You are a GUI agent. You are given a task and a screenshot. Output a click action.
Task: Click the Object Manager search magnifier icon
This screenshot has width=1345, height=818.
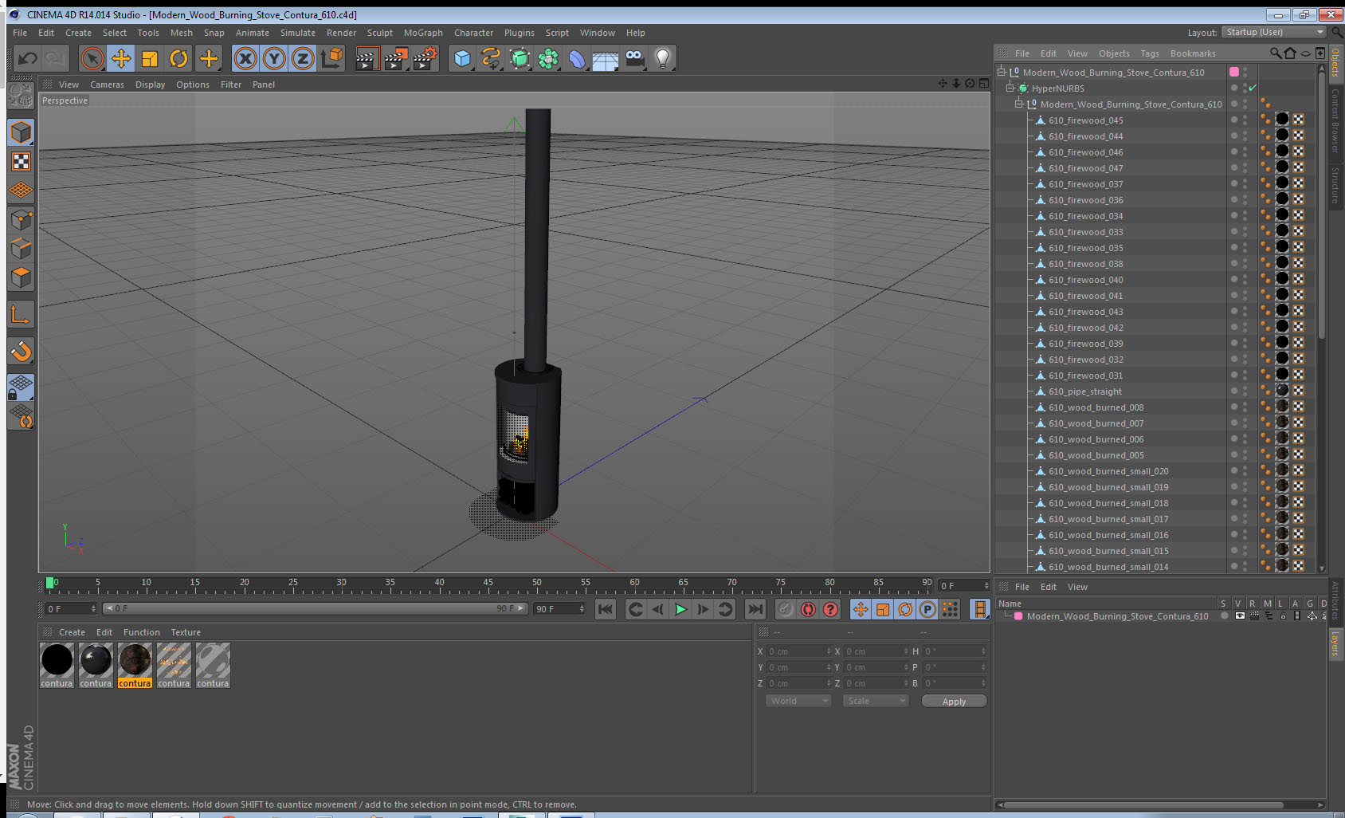1275,53
